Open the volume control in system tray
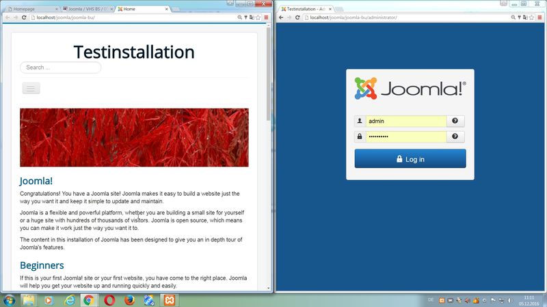Screen dimensions: 547x307 (x=509, y=300)
